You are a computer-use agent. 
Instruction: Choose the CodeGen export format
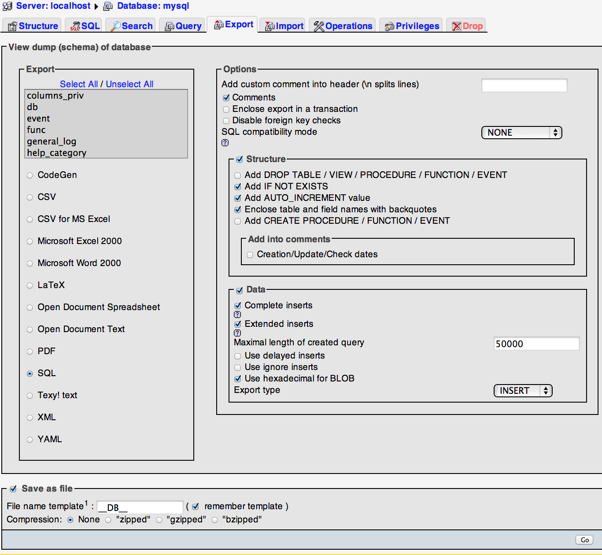[30, 175]
